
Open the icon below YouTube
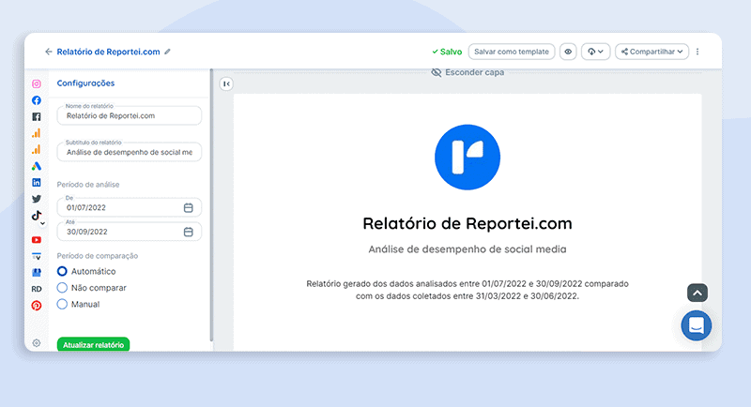click(x=37, y=256)
